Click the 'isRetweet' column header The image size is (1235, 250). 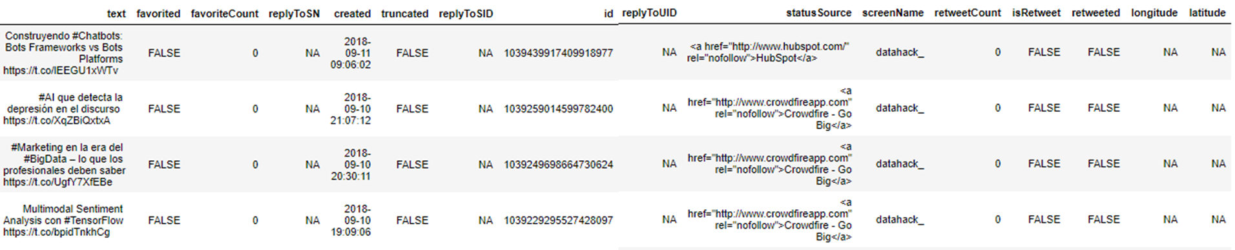1036,13
